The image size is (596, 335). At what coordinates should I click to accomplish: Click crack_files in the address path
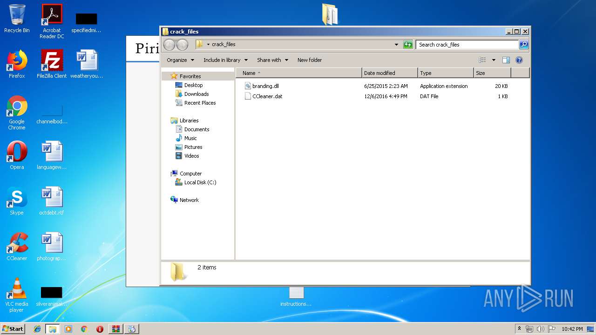[x=223, y=45]
